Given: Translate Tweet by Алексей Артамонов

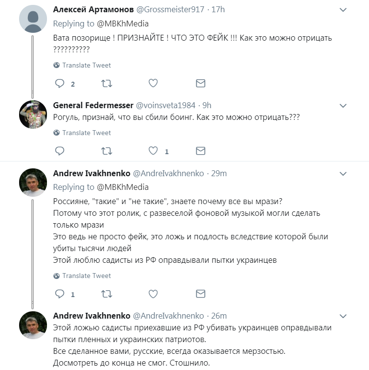Looking at the screenshot, I should (86, 65).
